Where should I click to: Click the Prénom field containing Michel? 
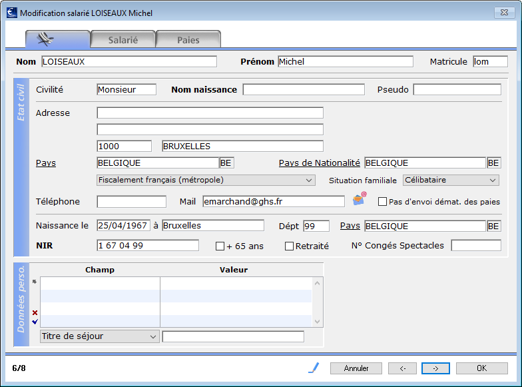click(x=346, y=61)
